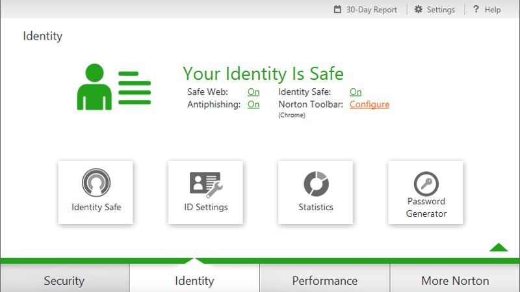
Task: Open the 30-Day Report text link
Action: [371, 10]
